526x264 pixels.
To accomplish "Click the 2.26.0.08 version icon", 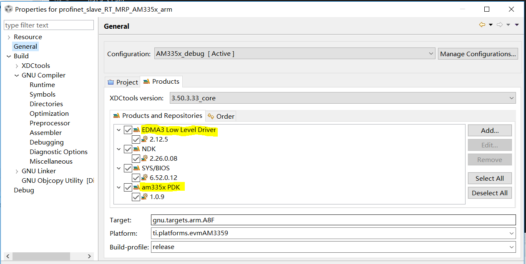I will tap(145, 159).
